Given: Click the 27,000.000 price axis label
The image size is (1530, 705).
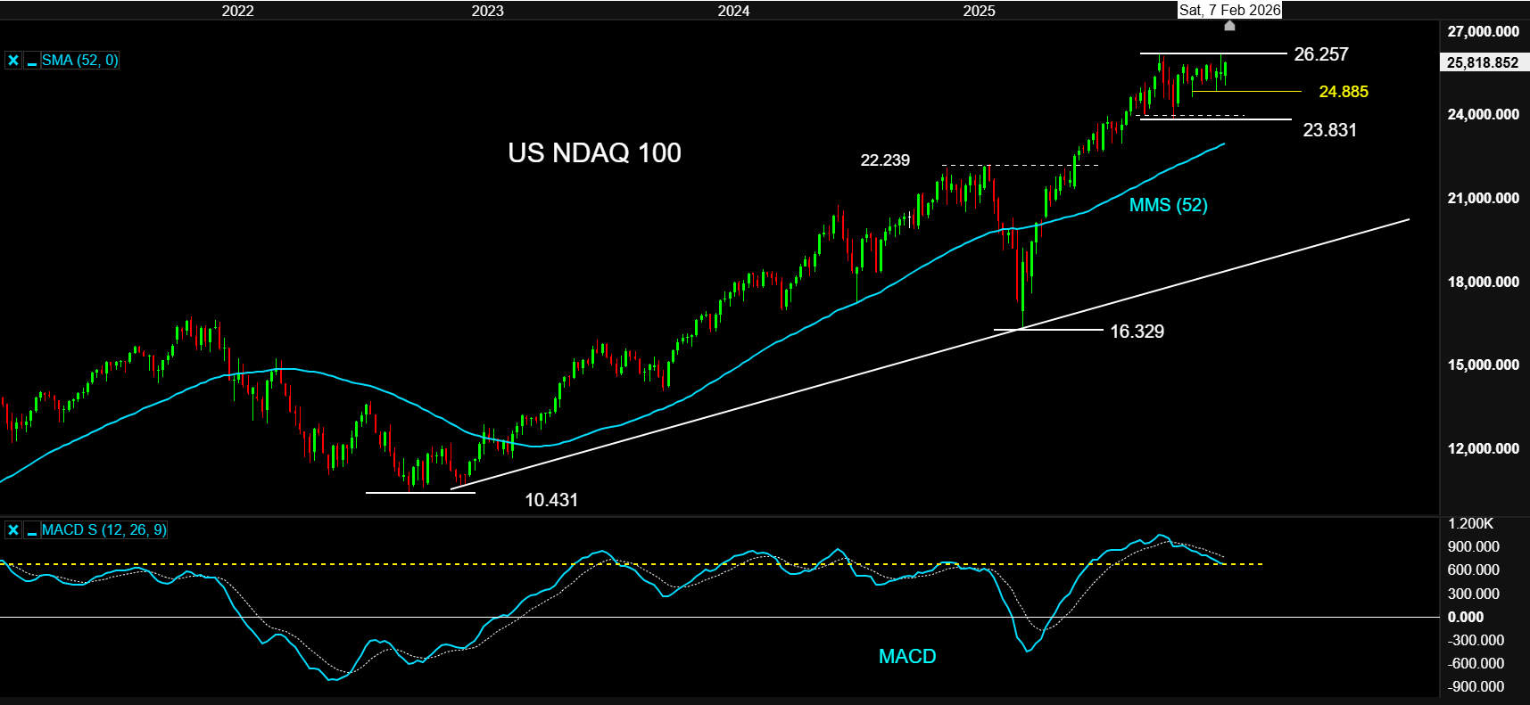Looking at the screenshot, I should pyautogui.click(x=1483, y=31).
